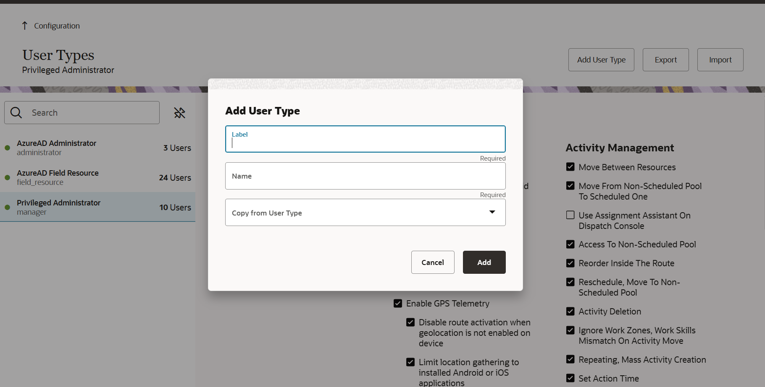The image size is (765, 387).
Task: Enable Use Assignment Assistant On Dispatch Console
Action: 570,215
